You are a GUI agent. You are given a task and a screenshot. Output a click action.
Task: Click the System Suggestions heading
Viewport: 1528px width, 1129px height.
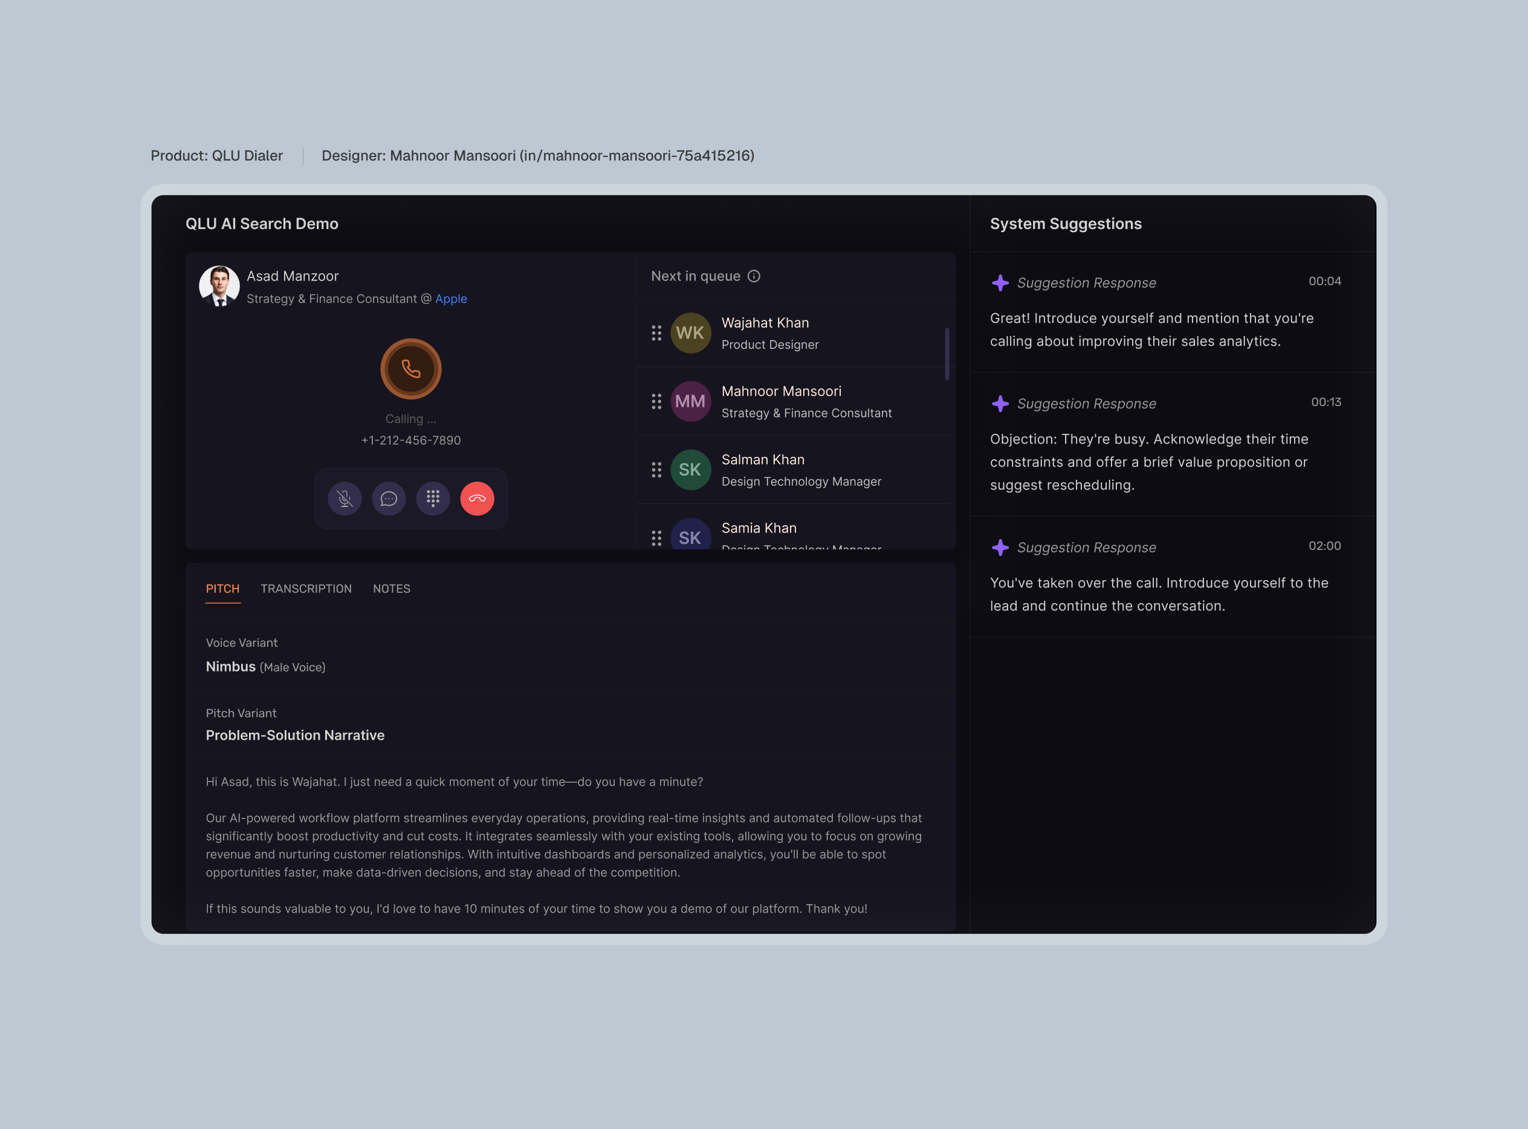point(1066,224)
